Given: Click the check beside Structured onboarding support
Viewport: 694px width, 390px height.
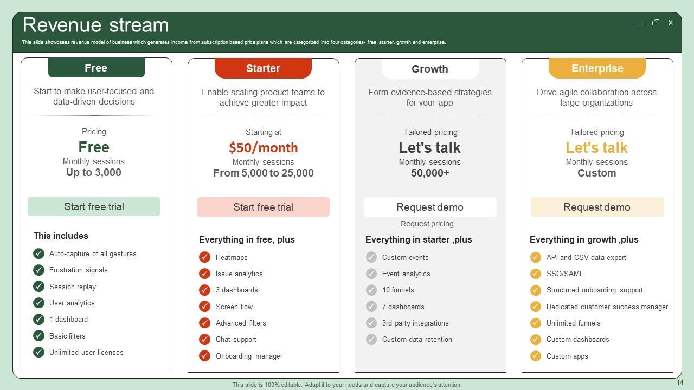Looking at the screenshot, I should click(536, 290).
